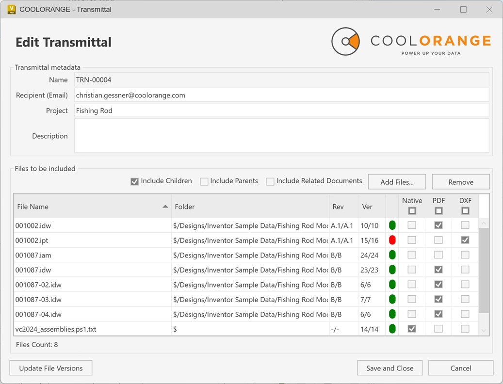Click Save and Close
Image resolution: width=503 pixels, height=384 pixels.
(x=389, y=368)
